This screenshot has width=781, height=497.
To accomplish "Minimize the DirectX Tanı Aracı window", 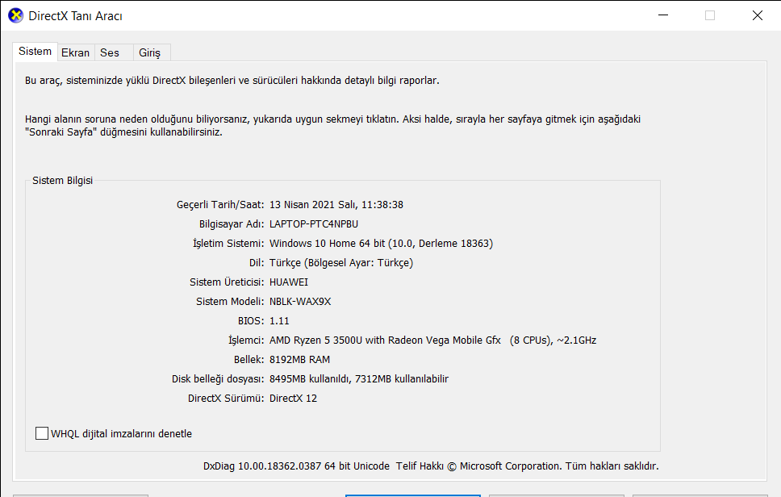I will pyautogui.click(x=663, y=15).
